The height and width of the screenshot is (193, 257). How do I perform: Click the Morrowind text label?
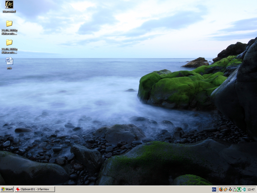click(x=9, y=12)
